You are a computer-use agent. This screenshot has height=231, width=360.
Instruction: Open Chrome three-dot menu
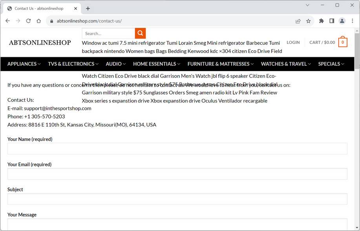point(353,21)
